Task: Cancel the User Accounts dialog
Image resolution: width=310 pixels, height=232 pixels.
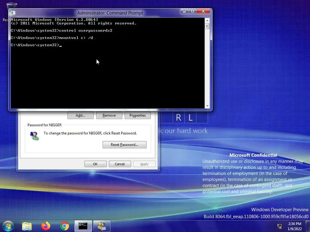Action: click(x=120, y=164)
